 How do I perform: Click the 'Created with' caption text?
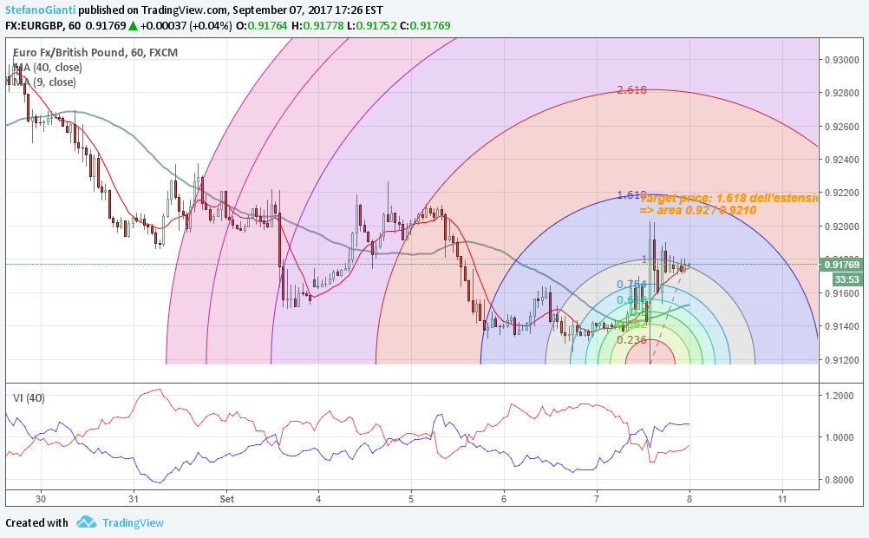pos(36,523)
